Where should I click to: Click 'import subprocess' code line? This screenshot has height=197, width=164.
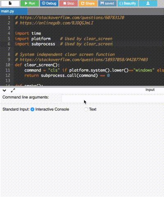(35, 44)
